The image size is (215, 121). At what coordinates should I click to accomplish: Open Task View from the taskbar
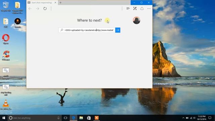click(66, 118)
